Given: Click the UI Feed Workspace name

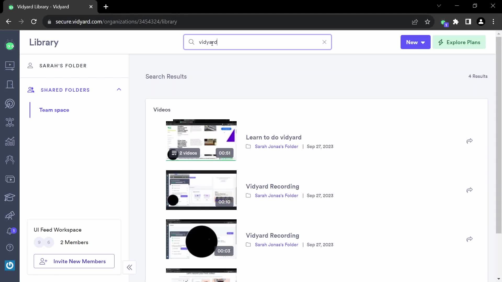Looking at the screenshot, I should 58,230.
